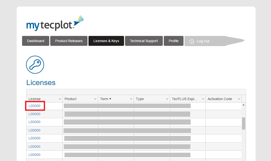
Task: Open the Activation Code column dropdown chevron
Action: (x=239, y=99)
